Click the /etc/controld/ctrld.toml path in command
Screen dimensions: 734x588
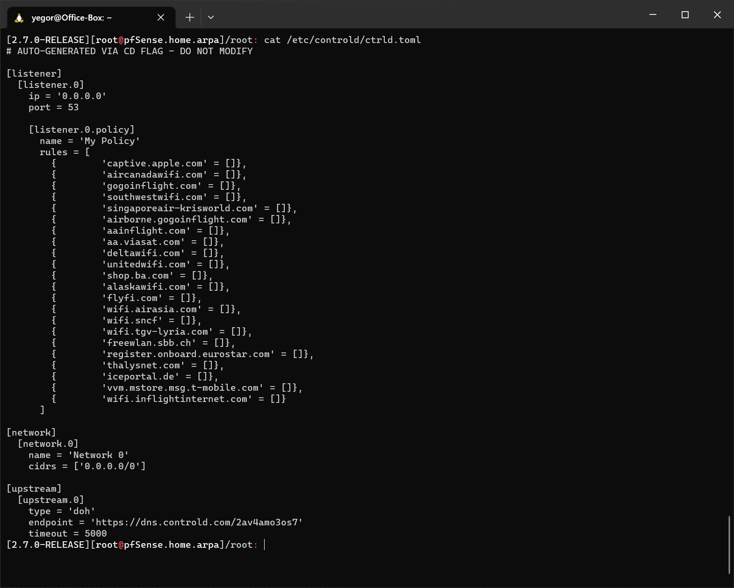click(353, 40)
